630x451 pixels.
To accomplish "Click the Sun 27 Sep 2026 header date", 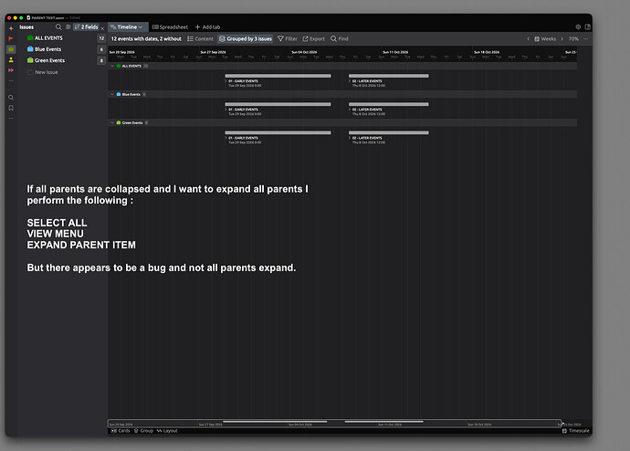I will tap(213, 52).
